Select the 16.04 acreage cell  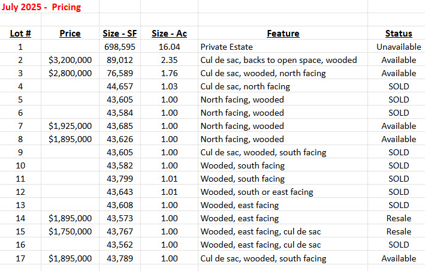click(x=169, y=47)
